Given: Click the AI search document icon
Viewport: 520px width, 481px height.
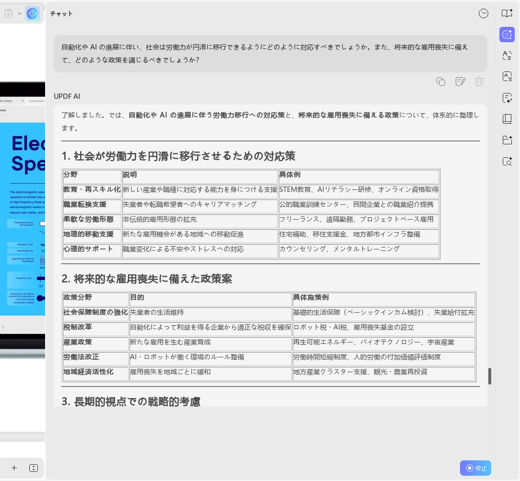Looking at the screenshot, I should pyautogui.click(x=507, y=162).
